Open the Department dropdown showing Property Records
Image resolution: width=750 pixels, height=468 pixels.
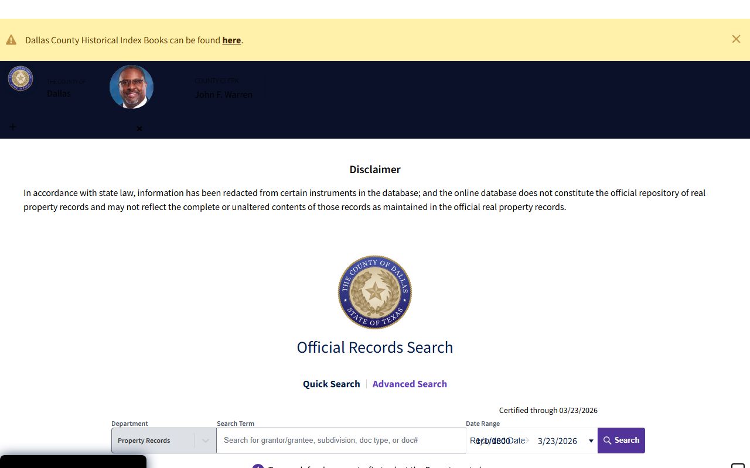click(163, 441)
